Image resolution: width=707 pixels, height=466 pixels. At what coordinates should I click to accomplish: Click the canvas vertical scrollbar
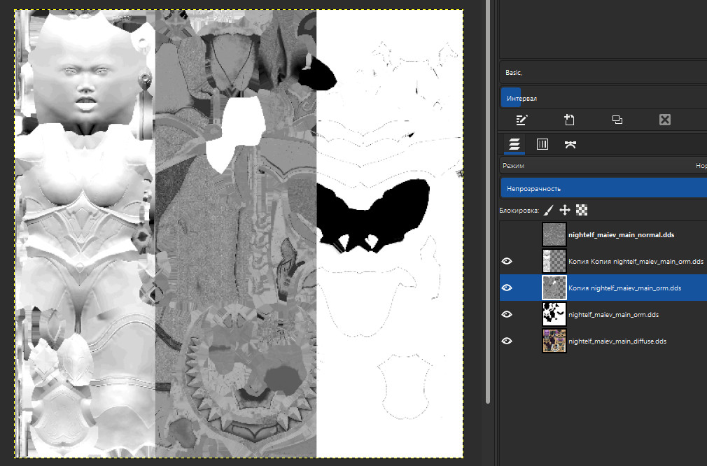tap(488, 203)
